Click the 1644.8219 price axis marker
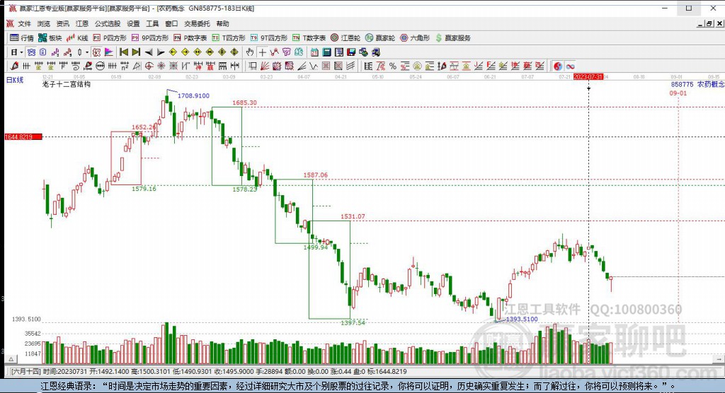This screenshot has width=725, height=393. click(x=23, y=136)
